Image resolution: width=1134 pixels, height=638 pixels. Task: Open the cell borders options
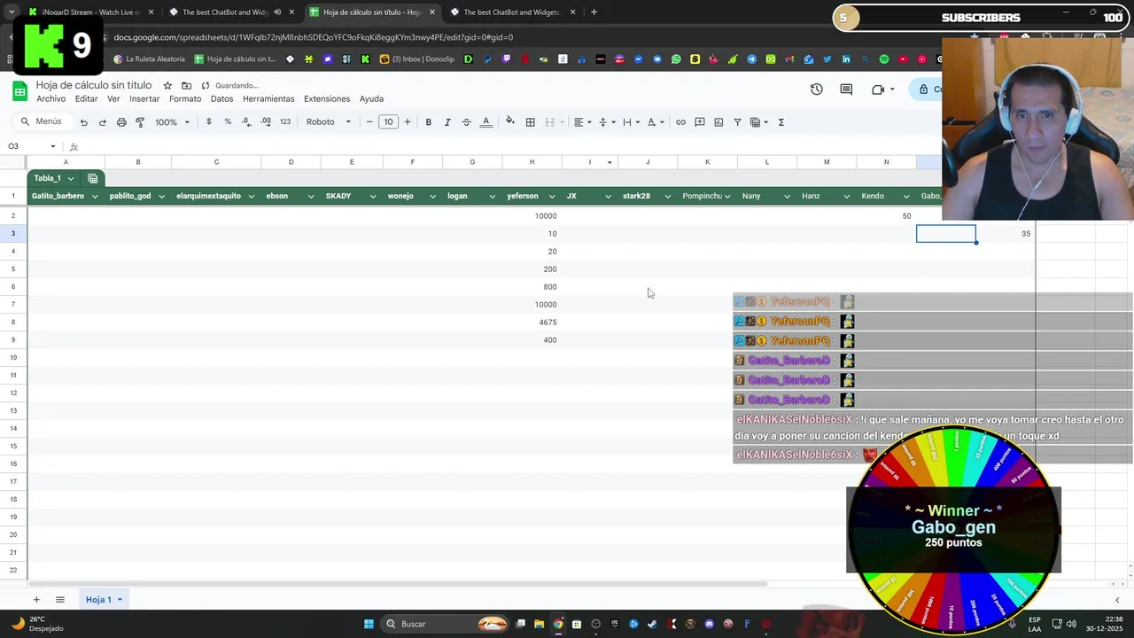pyautogui.click(x=530, y=122)
